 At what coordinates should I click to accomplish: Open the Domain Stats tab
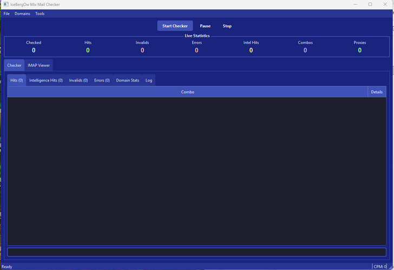pyautogui.click(x=128, y=80)
